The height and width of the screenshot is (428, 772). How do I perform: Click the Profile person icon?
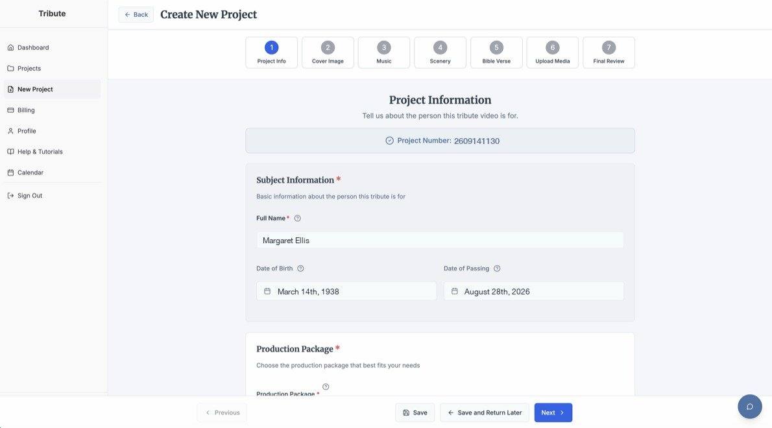coord(10,131)
